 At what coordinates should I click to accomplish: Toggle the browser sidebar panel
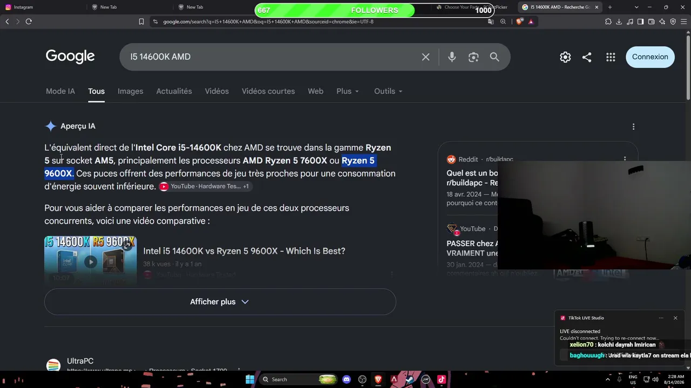click(641, 22)
